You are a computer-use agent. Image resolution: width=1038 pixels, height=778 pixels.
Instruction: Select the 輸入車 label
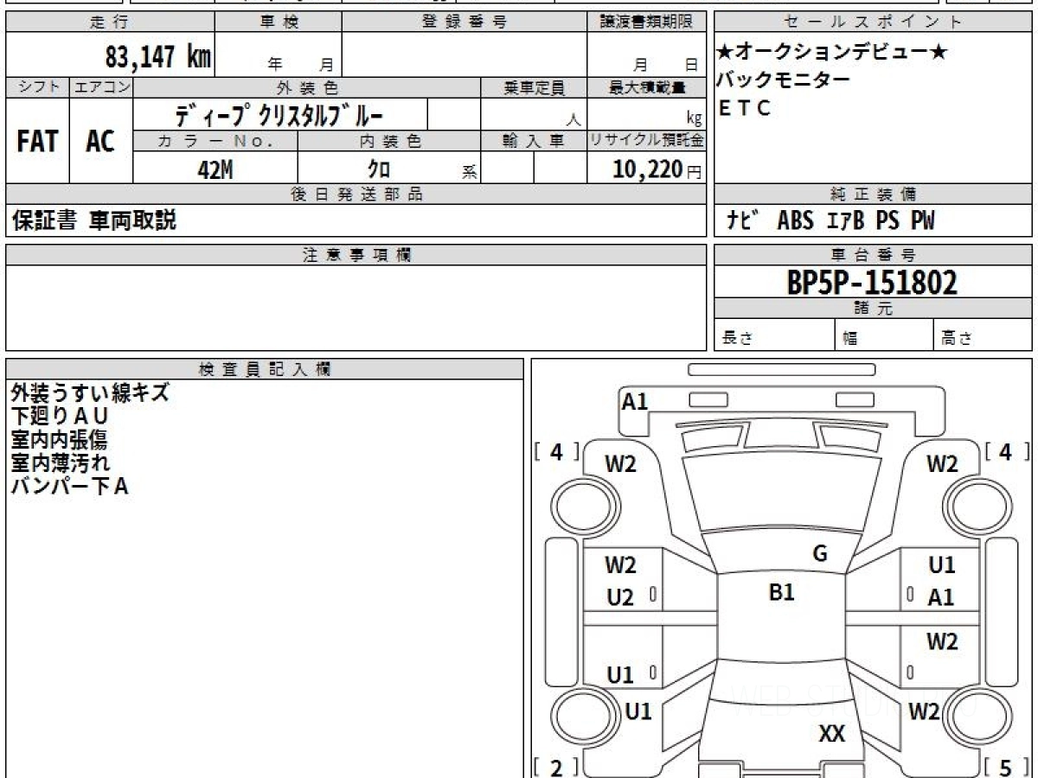tap(534, 141)
